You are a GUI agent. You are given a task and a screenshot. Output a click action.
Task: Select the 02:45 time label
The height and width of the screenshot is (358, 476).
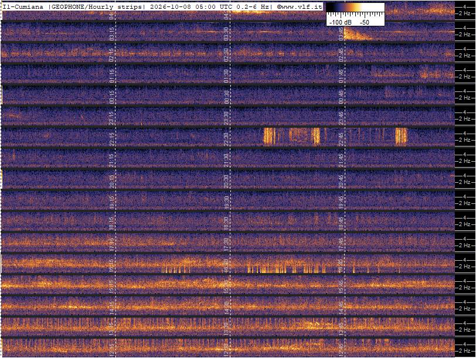(x=341, y=55)
